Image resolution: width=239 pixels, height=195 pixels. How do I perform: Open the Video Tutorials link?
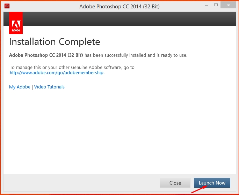point(49,87)
